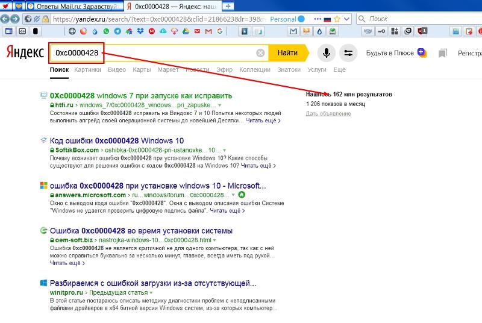
Task: Clear the Yandex search query
Action: coord(260,53)
